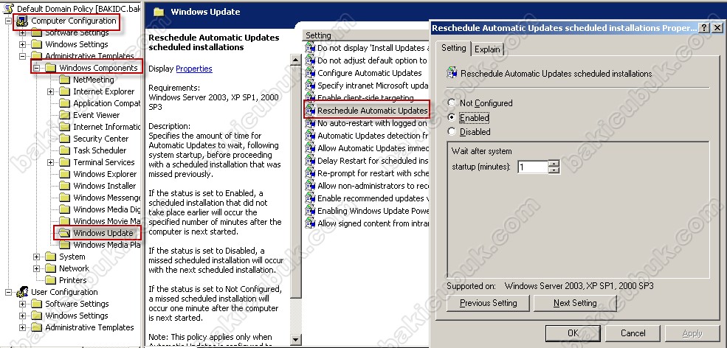Switch to the Setting tab
This screenshot has width=727, height=348.
pos(453,48)
